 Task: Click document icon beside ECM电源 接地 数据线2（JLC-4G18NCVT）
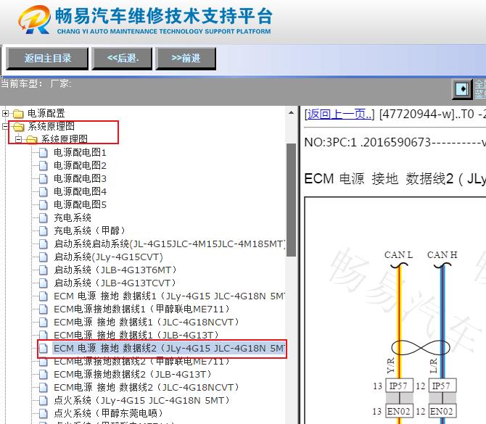(x=44, y=388)
